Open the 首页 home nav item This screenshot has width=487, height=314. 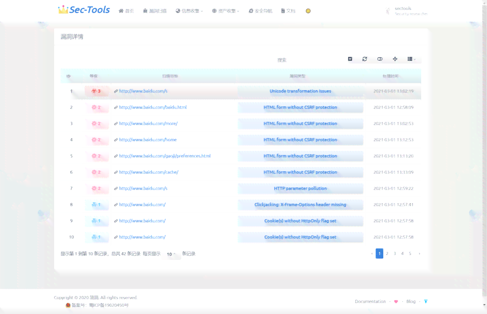(x=126, y=11)
